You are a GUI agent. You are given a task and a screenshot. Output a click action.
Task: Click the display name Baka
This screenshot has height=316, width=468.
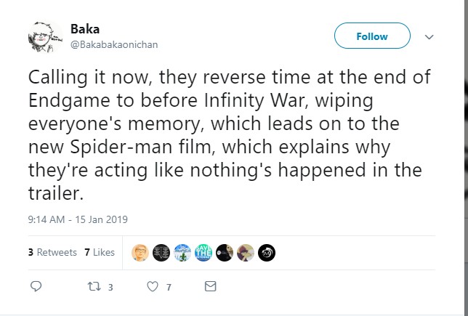[85, 29]
